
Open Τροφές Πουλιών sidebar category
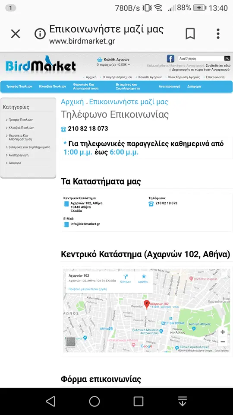[21, 120]
